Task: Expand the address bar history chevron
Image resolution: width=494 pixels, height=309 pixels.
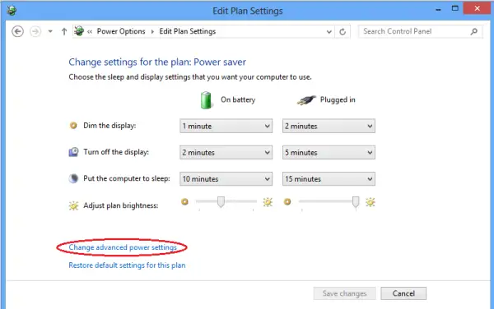Action: [x=329, y=32]
